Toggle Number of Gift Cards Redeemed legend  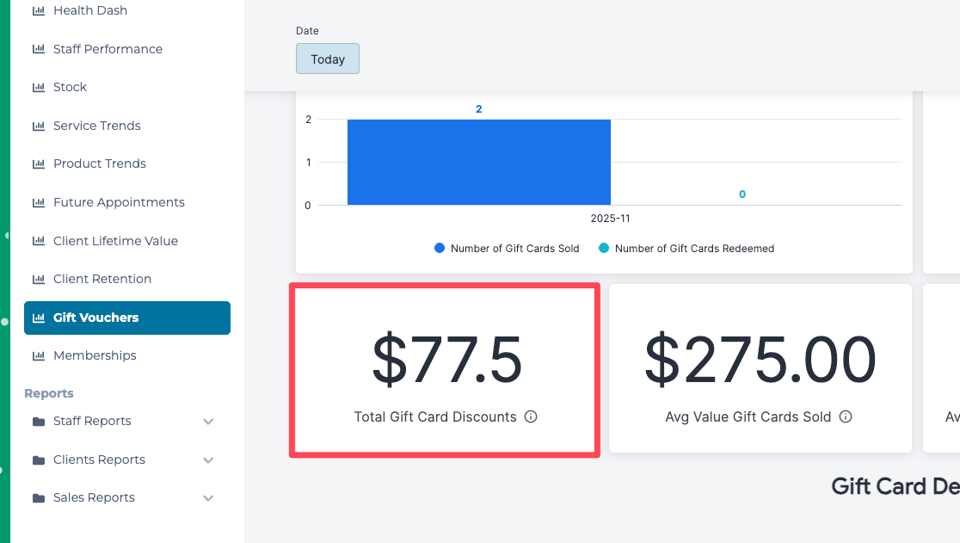686,249
